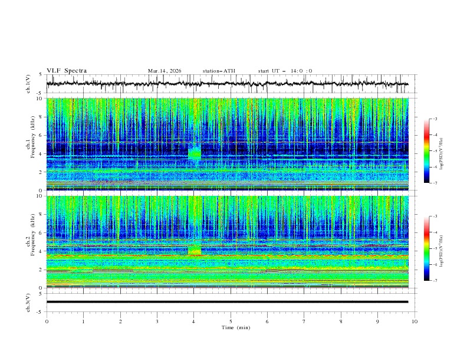Click the "ch.1(V)" axis label
This screenshot has width=467, height=361.
pos(28,84)
